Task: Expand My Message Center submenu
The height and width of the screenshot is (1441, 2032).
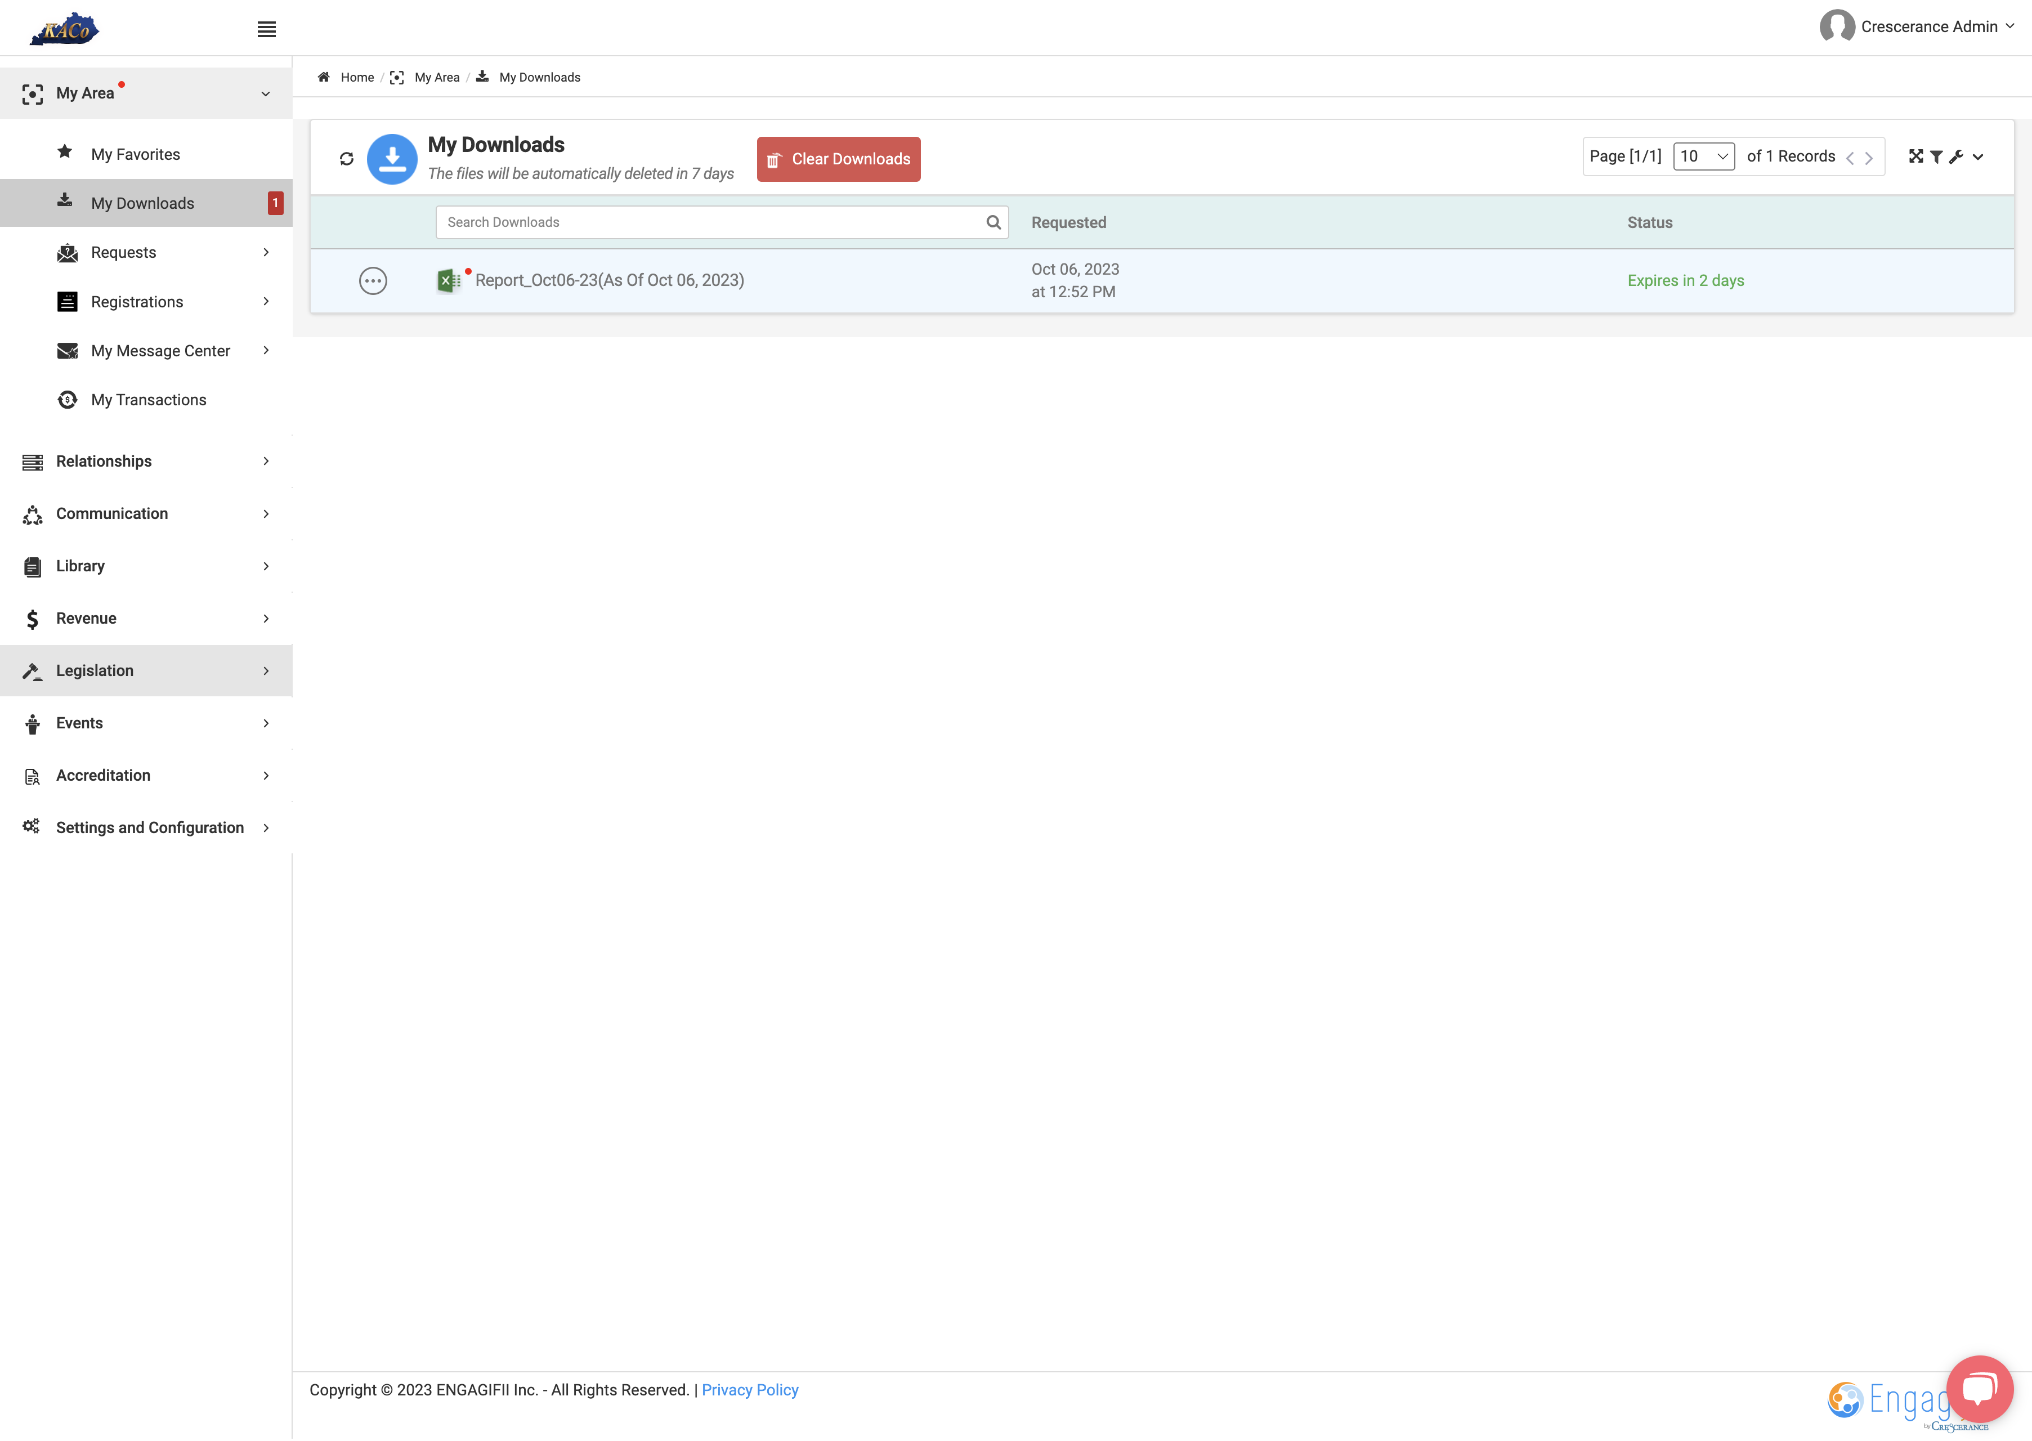Action: click(x=265, y=351)
